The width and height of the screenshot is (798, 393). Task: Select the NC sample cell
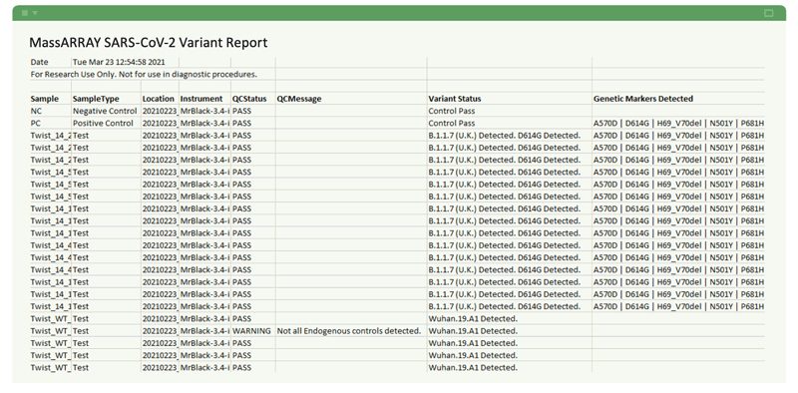point(36,111)
